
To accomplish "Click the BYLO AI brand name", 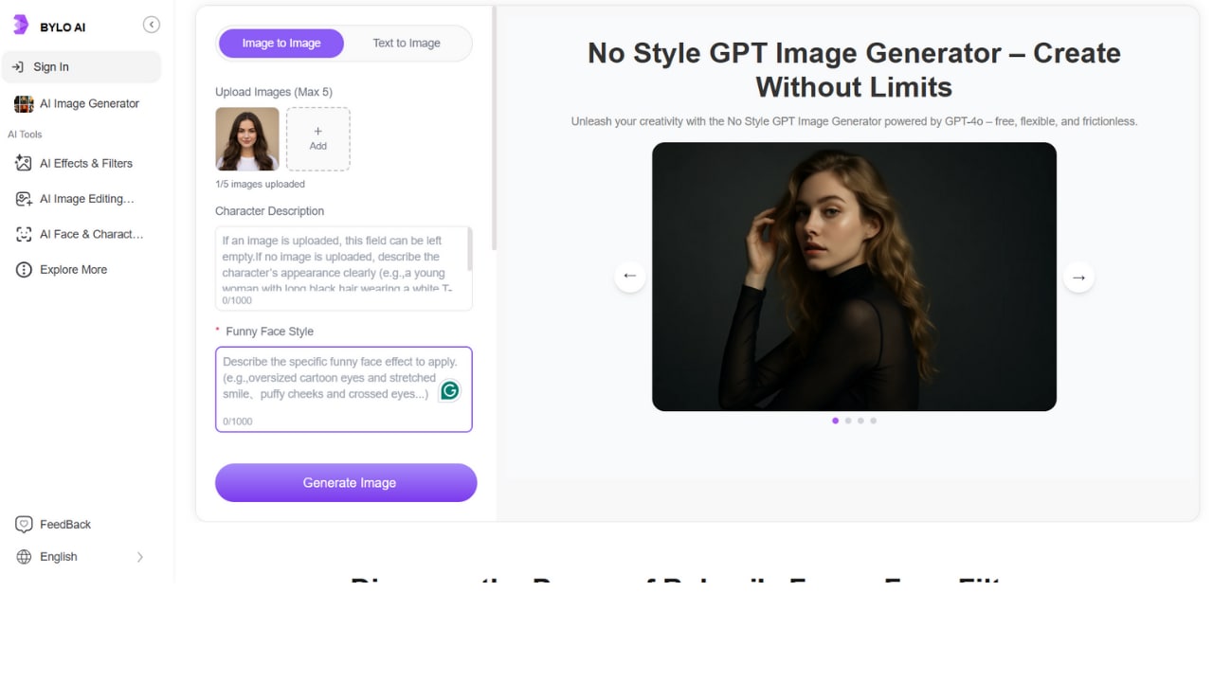I will click(63, 27).
